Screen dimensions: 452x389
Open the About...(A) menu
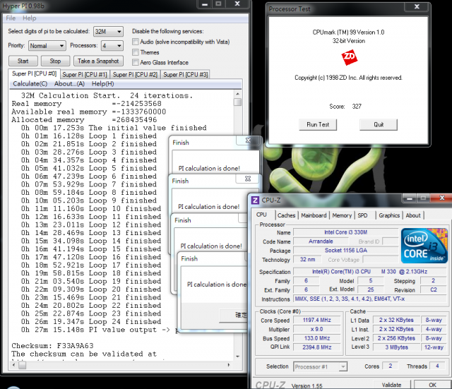tap(69, 84)
